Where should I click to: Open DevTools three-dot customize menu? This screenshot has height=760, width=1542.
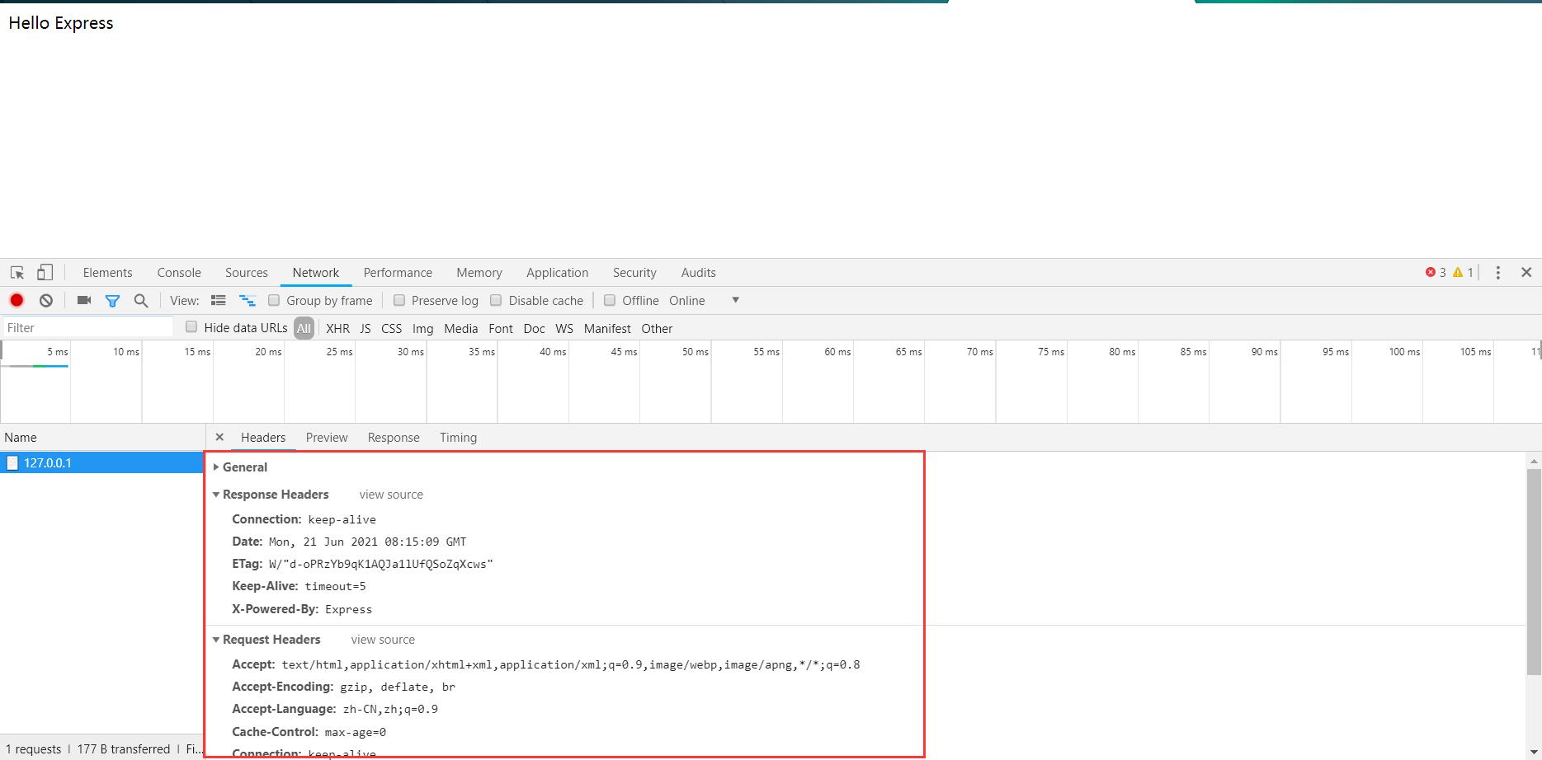(x=1498, y=272)
